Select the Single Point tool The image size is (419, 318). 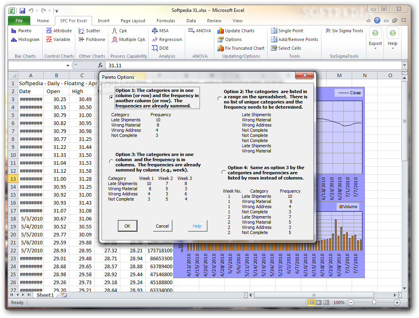coord(287,31)
